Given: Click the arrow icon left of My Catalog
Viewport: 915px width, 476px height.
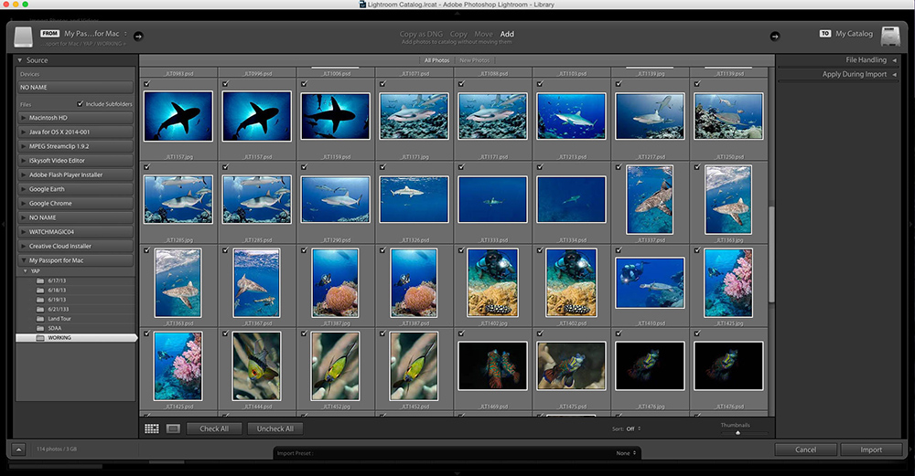Looking at the screenshot, I should click(775, 37).
